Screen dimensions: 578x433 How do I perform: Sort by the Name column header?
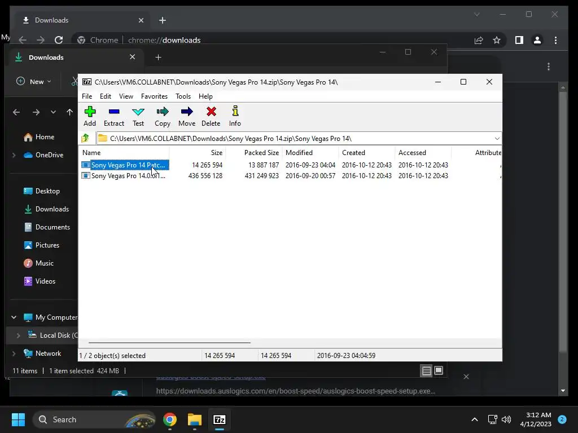tap(124, 152)
